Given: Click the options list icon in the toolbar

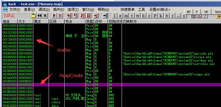Looking at the screenshot, I should (x=193, y=16).
